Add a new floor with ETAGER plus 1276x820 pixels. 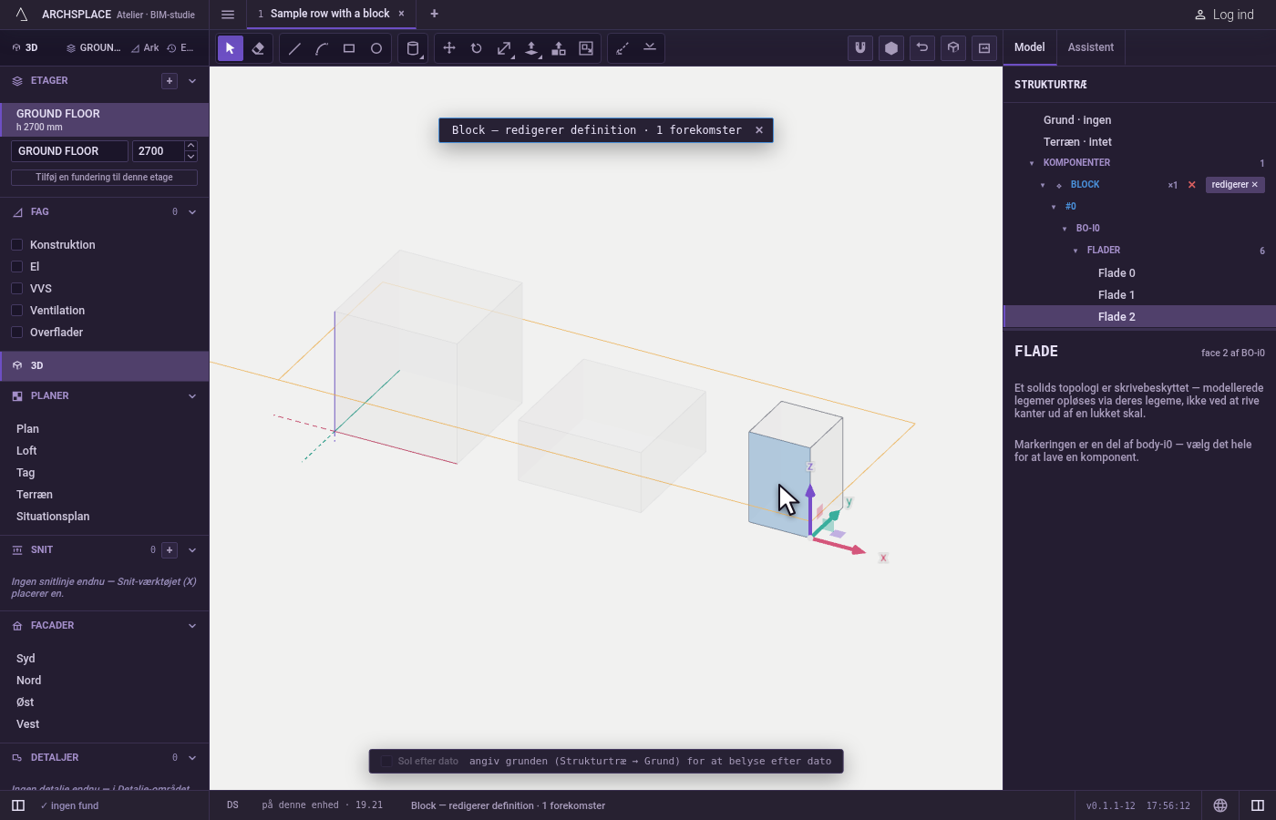[x=170, y=81]
